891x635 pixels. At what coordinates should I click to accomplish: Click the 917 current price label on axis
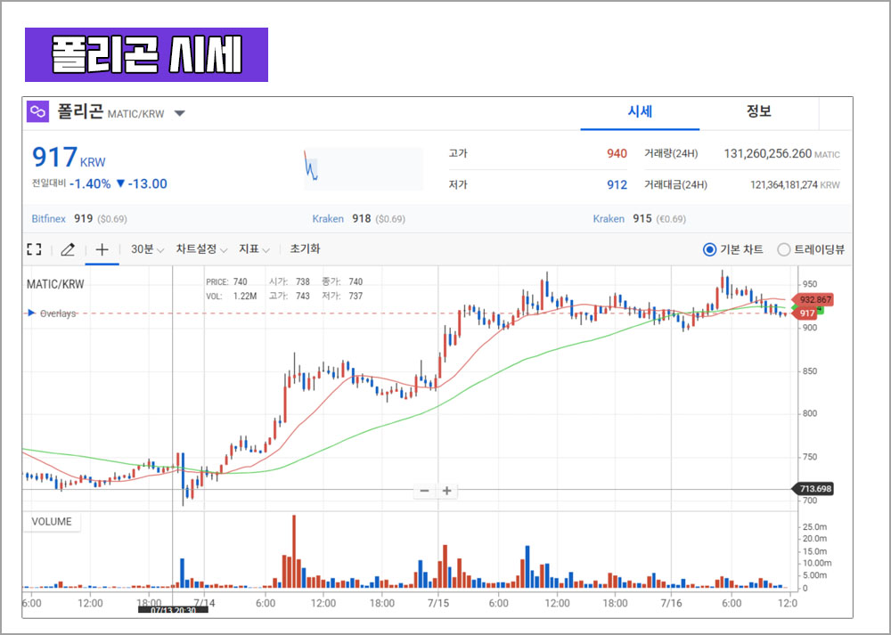(805, 313)
